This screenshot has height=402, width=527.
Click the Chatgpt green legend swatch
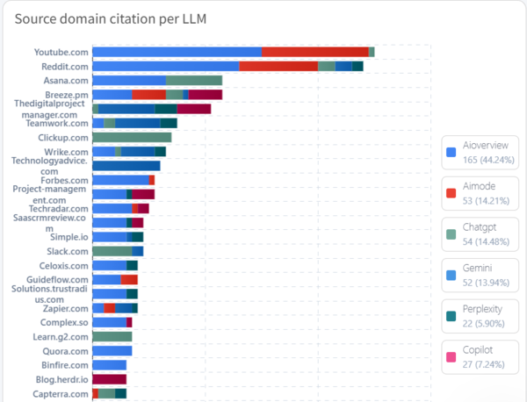click(x=451, y=234)
